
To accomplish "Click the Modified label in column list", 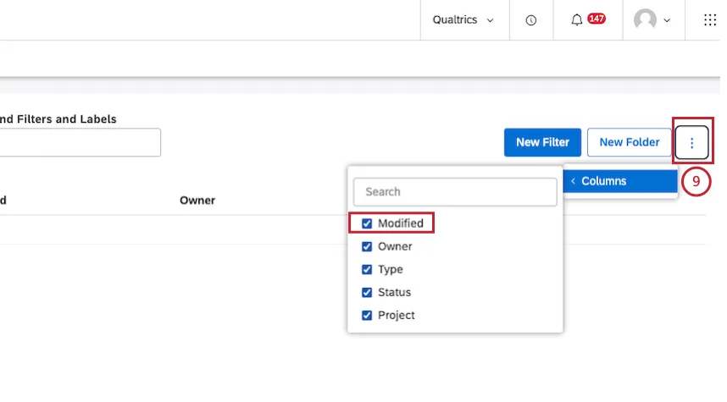I will [401, 223].
